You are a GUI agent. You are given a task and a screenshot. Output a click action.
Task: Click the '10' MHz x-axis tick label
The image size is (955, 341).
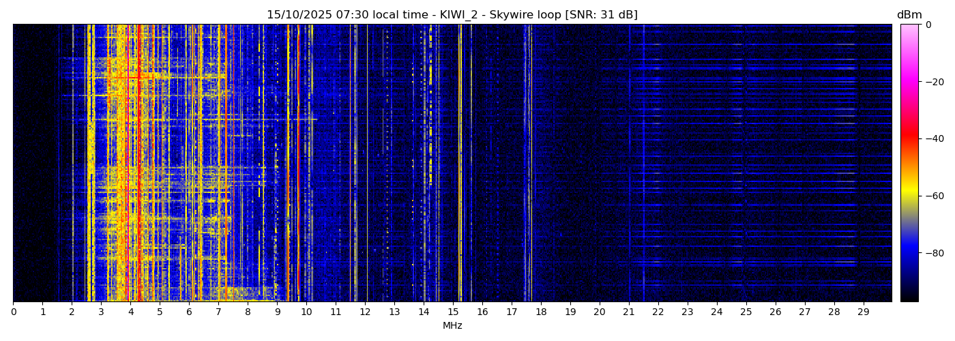(306, 312)
